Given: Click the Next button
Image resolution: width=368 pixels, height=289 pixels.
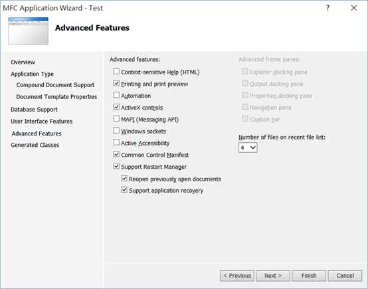Looking at the screenshot, I should coord(273,276).
